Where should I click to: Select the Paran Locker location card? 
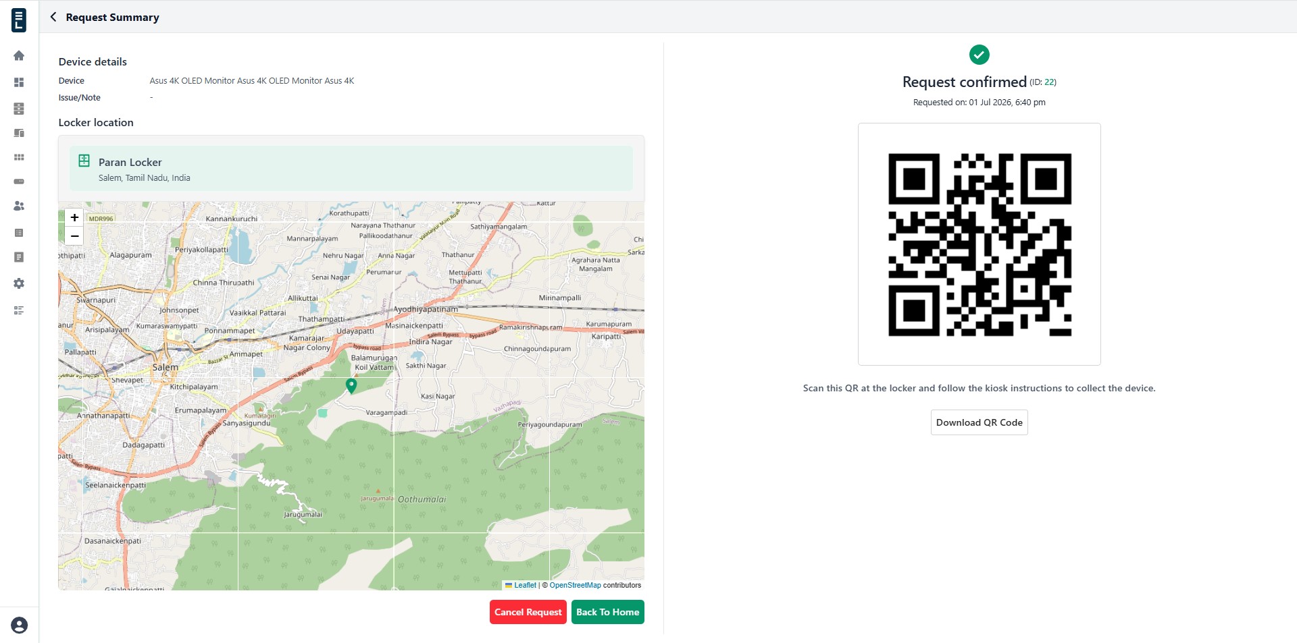351,169
